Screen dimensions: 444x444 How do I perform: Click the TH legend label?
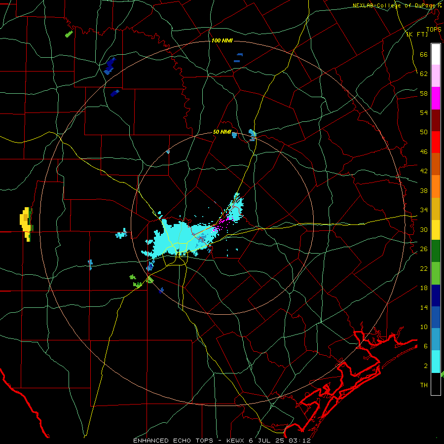pyautogui.click(x=424, y=385)
